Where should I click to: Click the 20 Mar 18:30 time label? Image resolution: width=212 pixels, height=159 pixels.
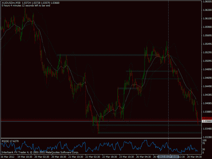point(59,157)
